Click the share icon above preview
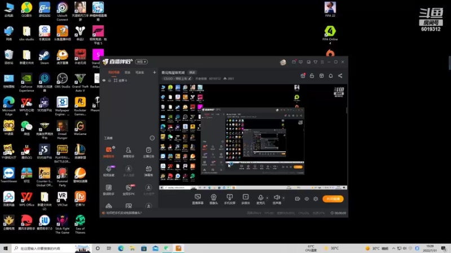The image size is (451, 253). [341, 76]
